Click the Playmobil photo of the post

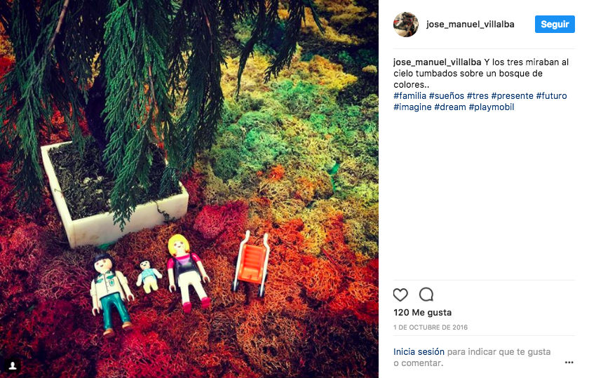pos(189,189)
